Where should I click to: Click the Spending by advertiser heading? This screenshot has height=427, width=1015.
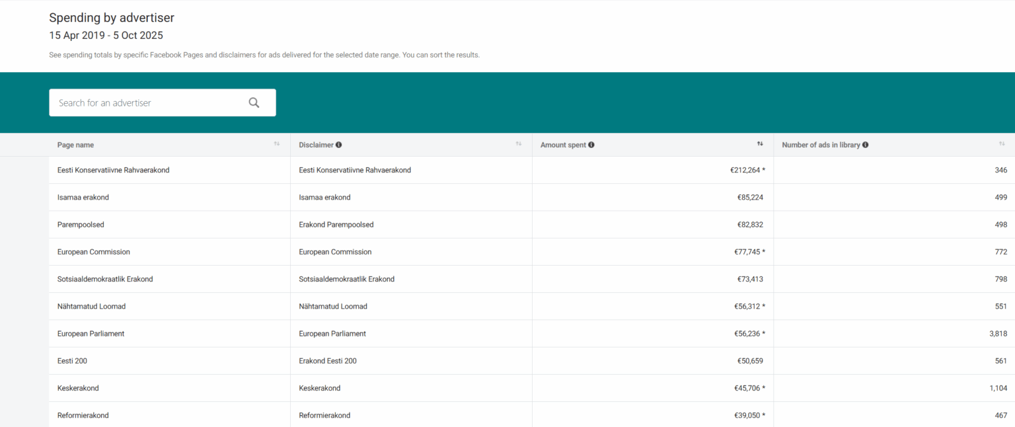point(112,18)
